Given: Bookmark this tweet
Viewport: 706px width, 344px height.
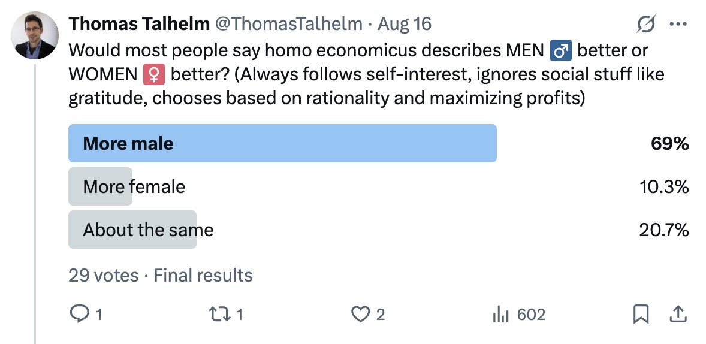Looking at the screenshot, I should (x=641, y=314).
